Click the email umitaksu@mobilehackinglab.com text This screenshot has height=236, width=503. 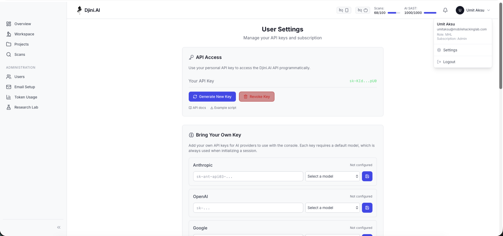point(462,29)
